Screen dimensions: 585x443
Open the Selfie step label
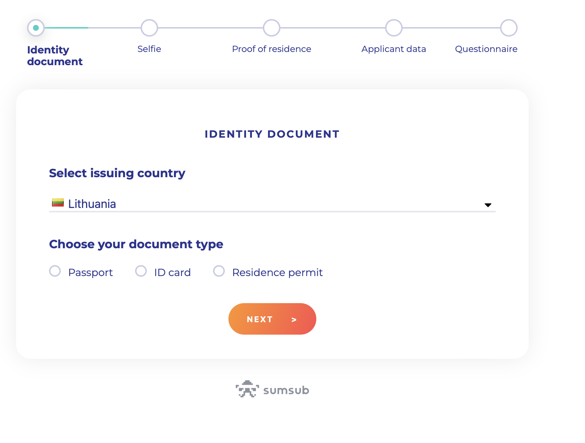click(149, 49)
